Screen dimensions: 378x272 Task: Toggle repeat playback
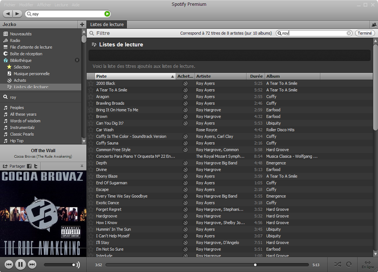coord(349,264)
